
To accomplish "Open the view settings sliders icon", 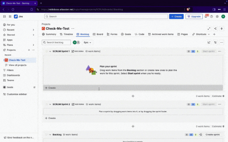I will (215, 42).
